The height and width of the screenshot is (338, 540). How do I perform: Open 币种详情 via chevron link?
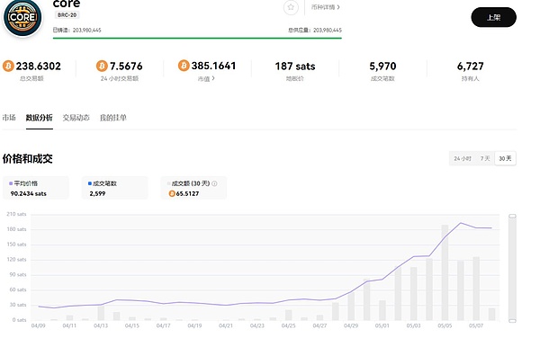coord(326,7)
